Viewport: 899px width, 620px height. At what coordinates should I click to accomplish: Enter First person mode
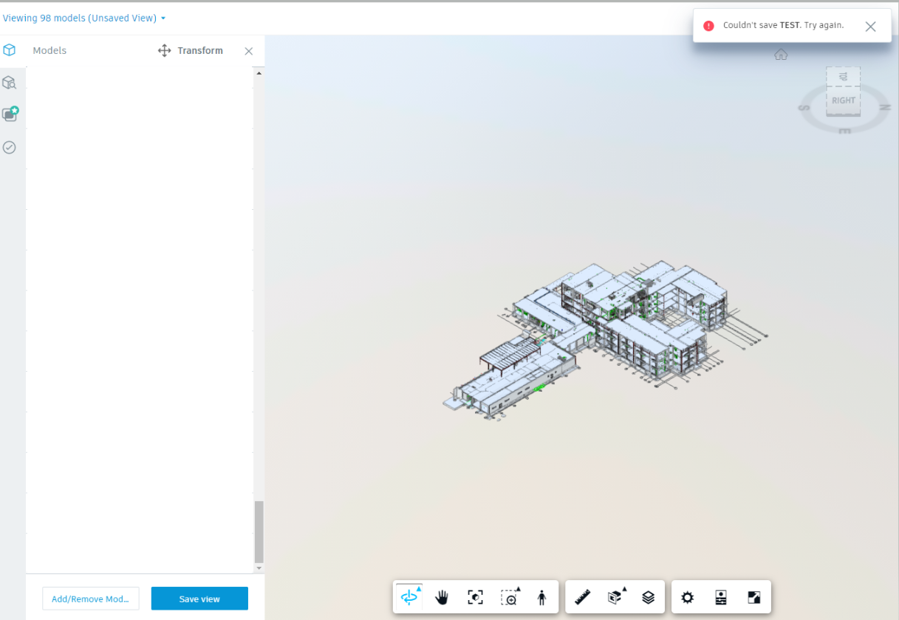coord(543,596)
